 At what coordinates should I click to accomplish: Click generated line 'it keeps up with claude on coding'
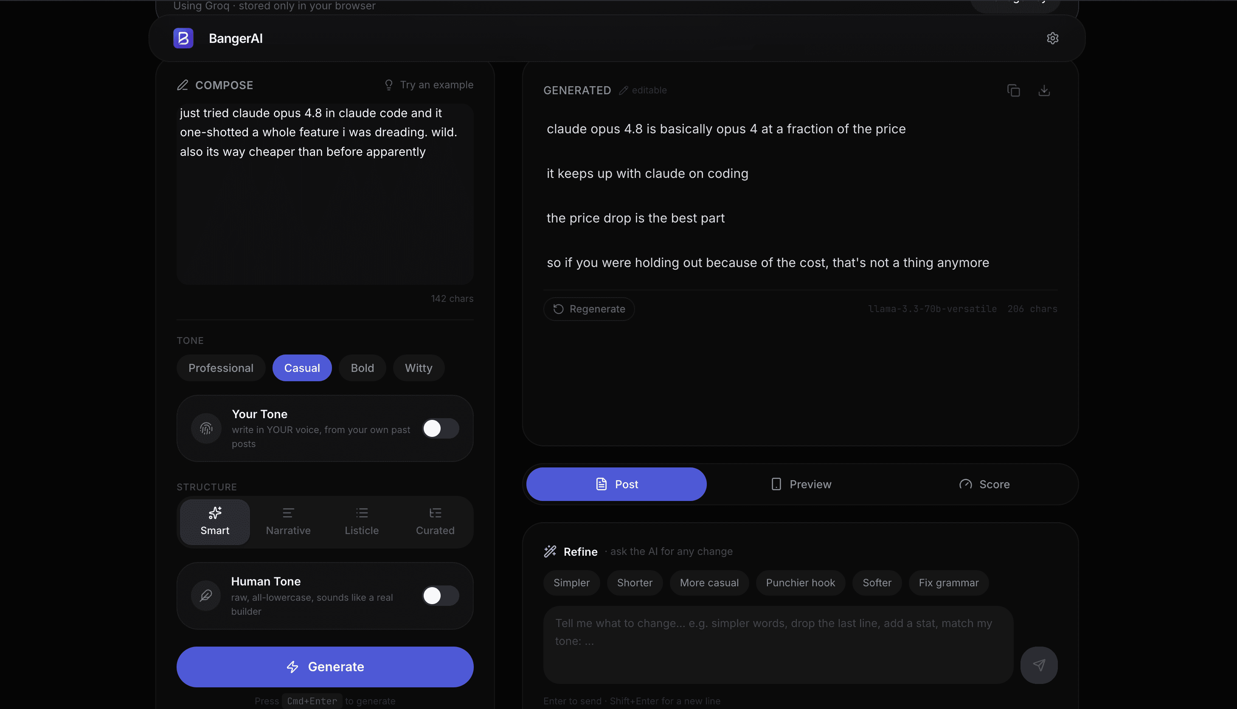click(x=647, y=174)
